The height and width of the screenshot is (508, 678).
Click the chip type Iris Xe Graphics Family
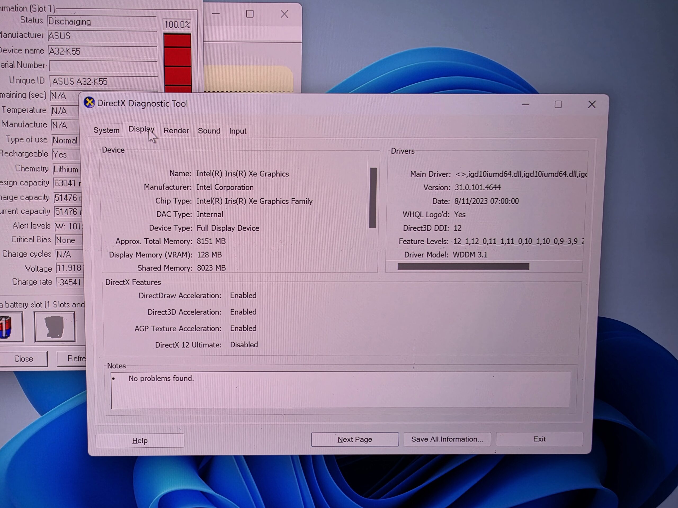tap(255, 201)
